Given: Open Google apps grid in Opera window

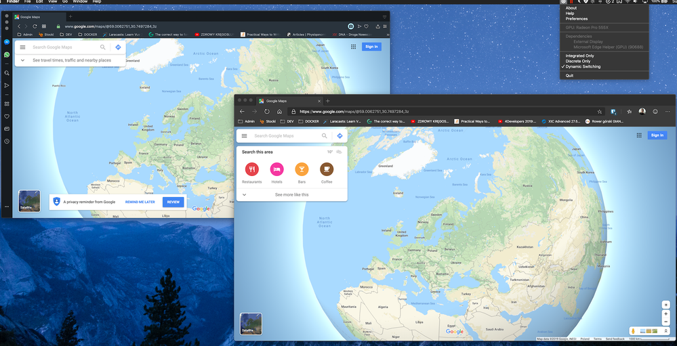Looking at the screenshot, I should pyautogui.click(x=353, y=47).
